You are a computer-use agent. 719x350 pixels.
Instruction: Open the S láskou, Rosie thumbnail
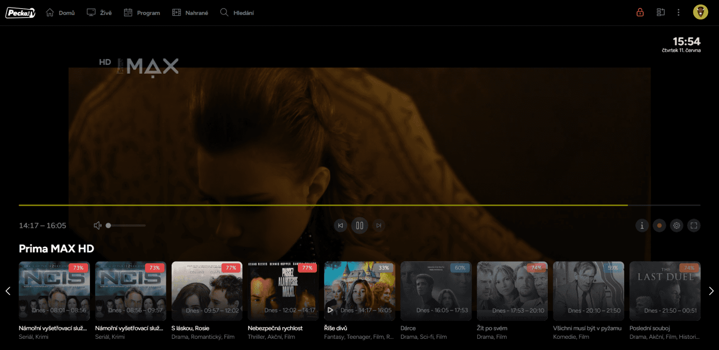coord(207,291)
